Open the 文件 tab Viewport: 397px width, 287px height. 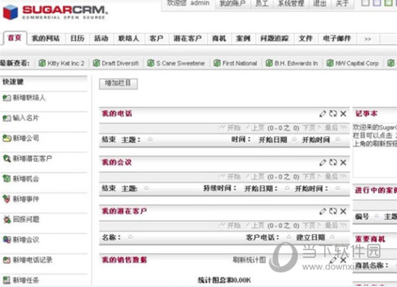click(x=306, y=38)
